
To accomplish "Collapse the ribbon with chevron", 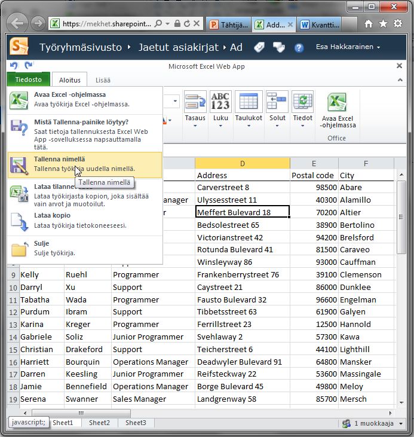I will pos(400,80).
